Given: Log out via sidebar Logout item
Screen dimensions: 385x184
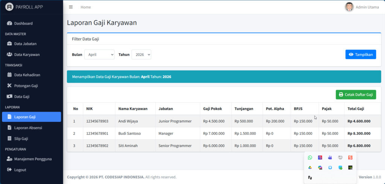Looking at the screenshot, I should (20, 170).
